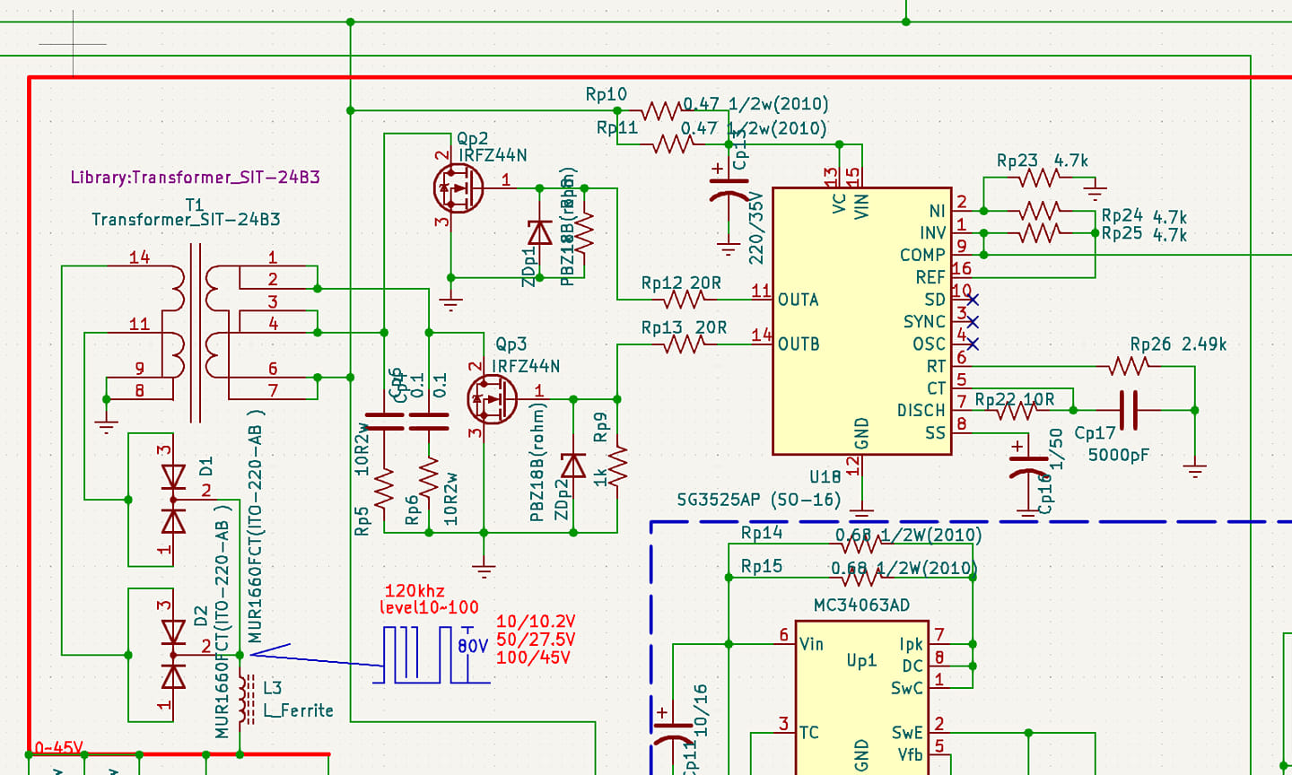Select the '50/27.5V' red note
The height and width of the screenshot is (775, 1292).
536,640
